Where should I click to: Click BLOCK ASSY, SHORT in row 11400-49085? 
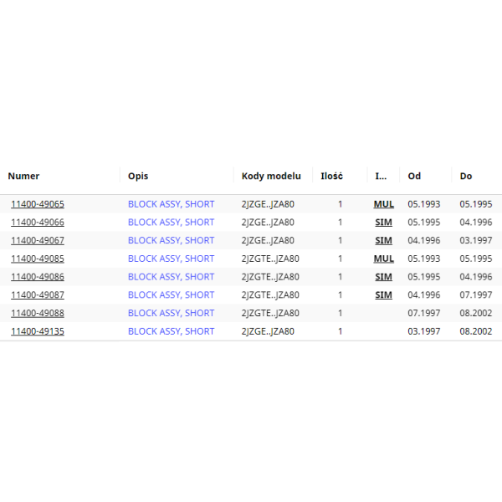(x=171, y=259)
